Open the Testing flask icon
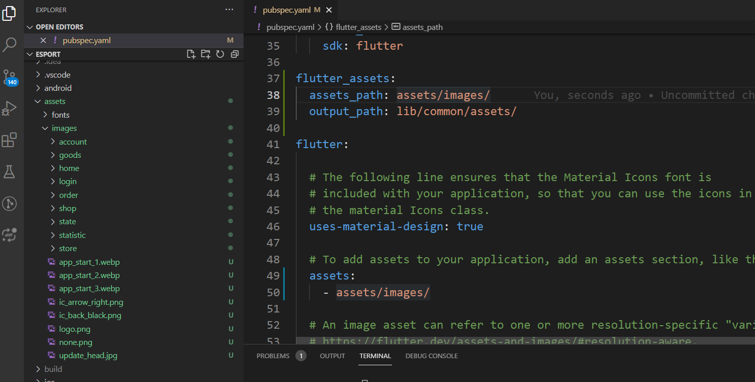This screenshot has width=755, height=382. [9, 171]
